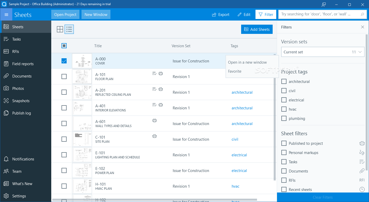Viewport: 369px width, 202px height.
Task: Check the Published to project sheet filter
Action: (x=284, y=143)
